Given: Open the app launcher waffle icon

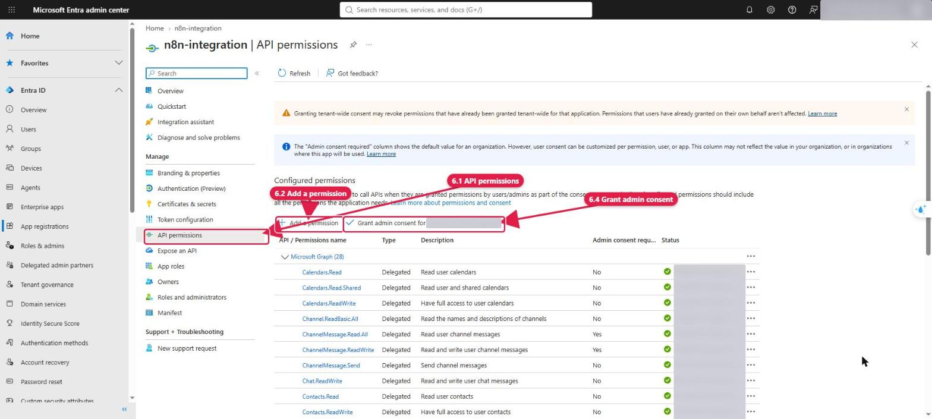Looking at the screenshot, I should pos(11,10).
